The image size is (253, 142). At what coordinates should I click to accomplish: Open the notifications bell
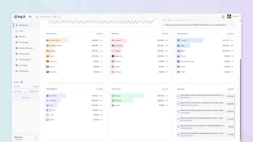click(x=223, y=17)
